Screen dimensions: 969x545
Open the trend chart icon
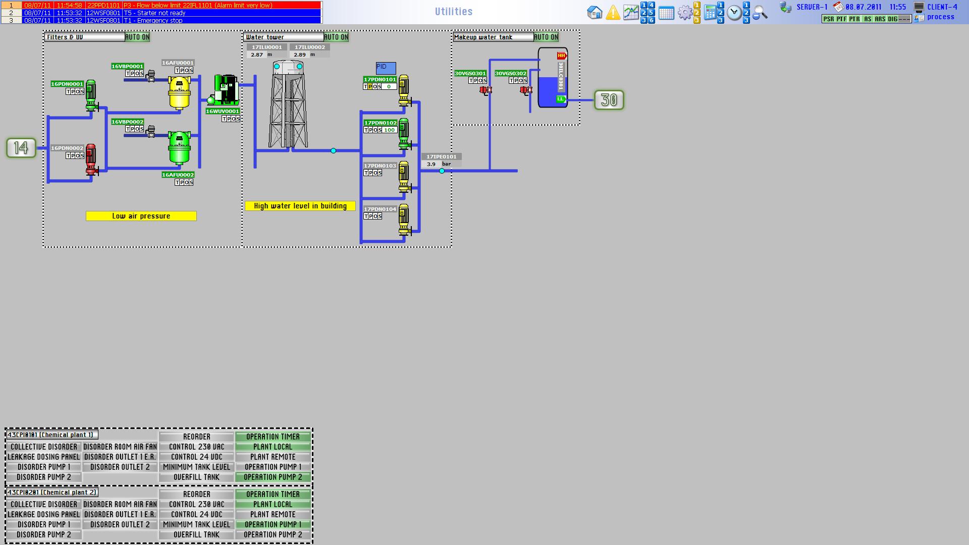tap(631, 13)
